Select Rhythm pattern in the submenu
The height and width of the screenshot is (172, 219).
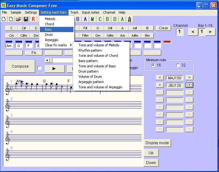pyautogui.click(x=101, y=50)
